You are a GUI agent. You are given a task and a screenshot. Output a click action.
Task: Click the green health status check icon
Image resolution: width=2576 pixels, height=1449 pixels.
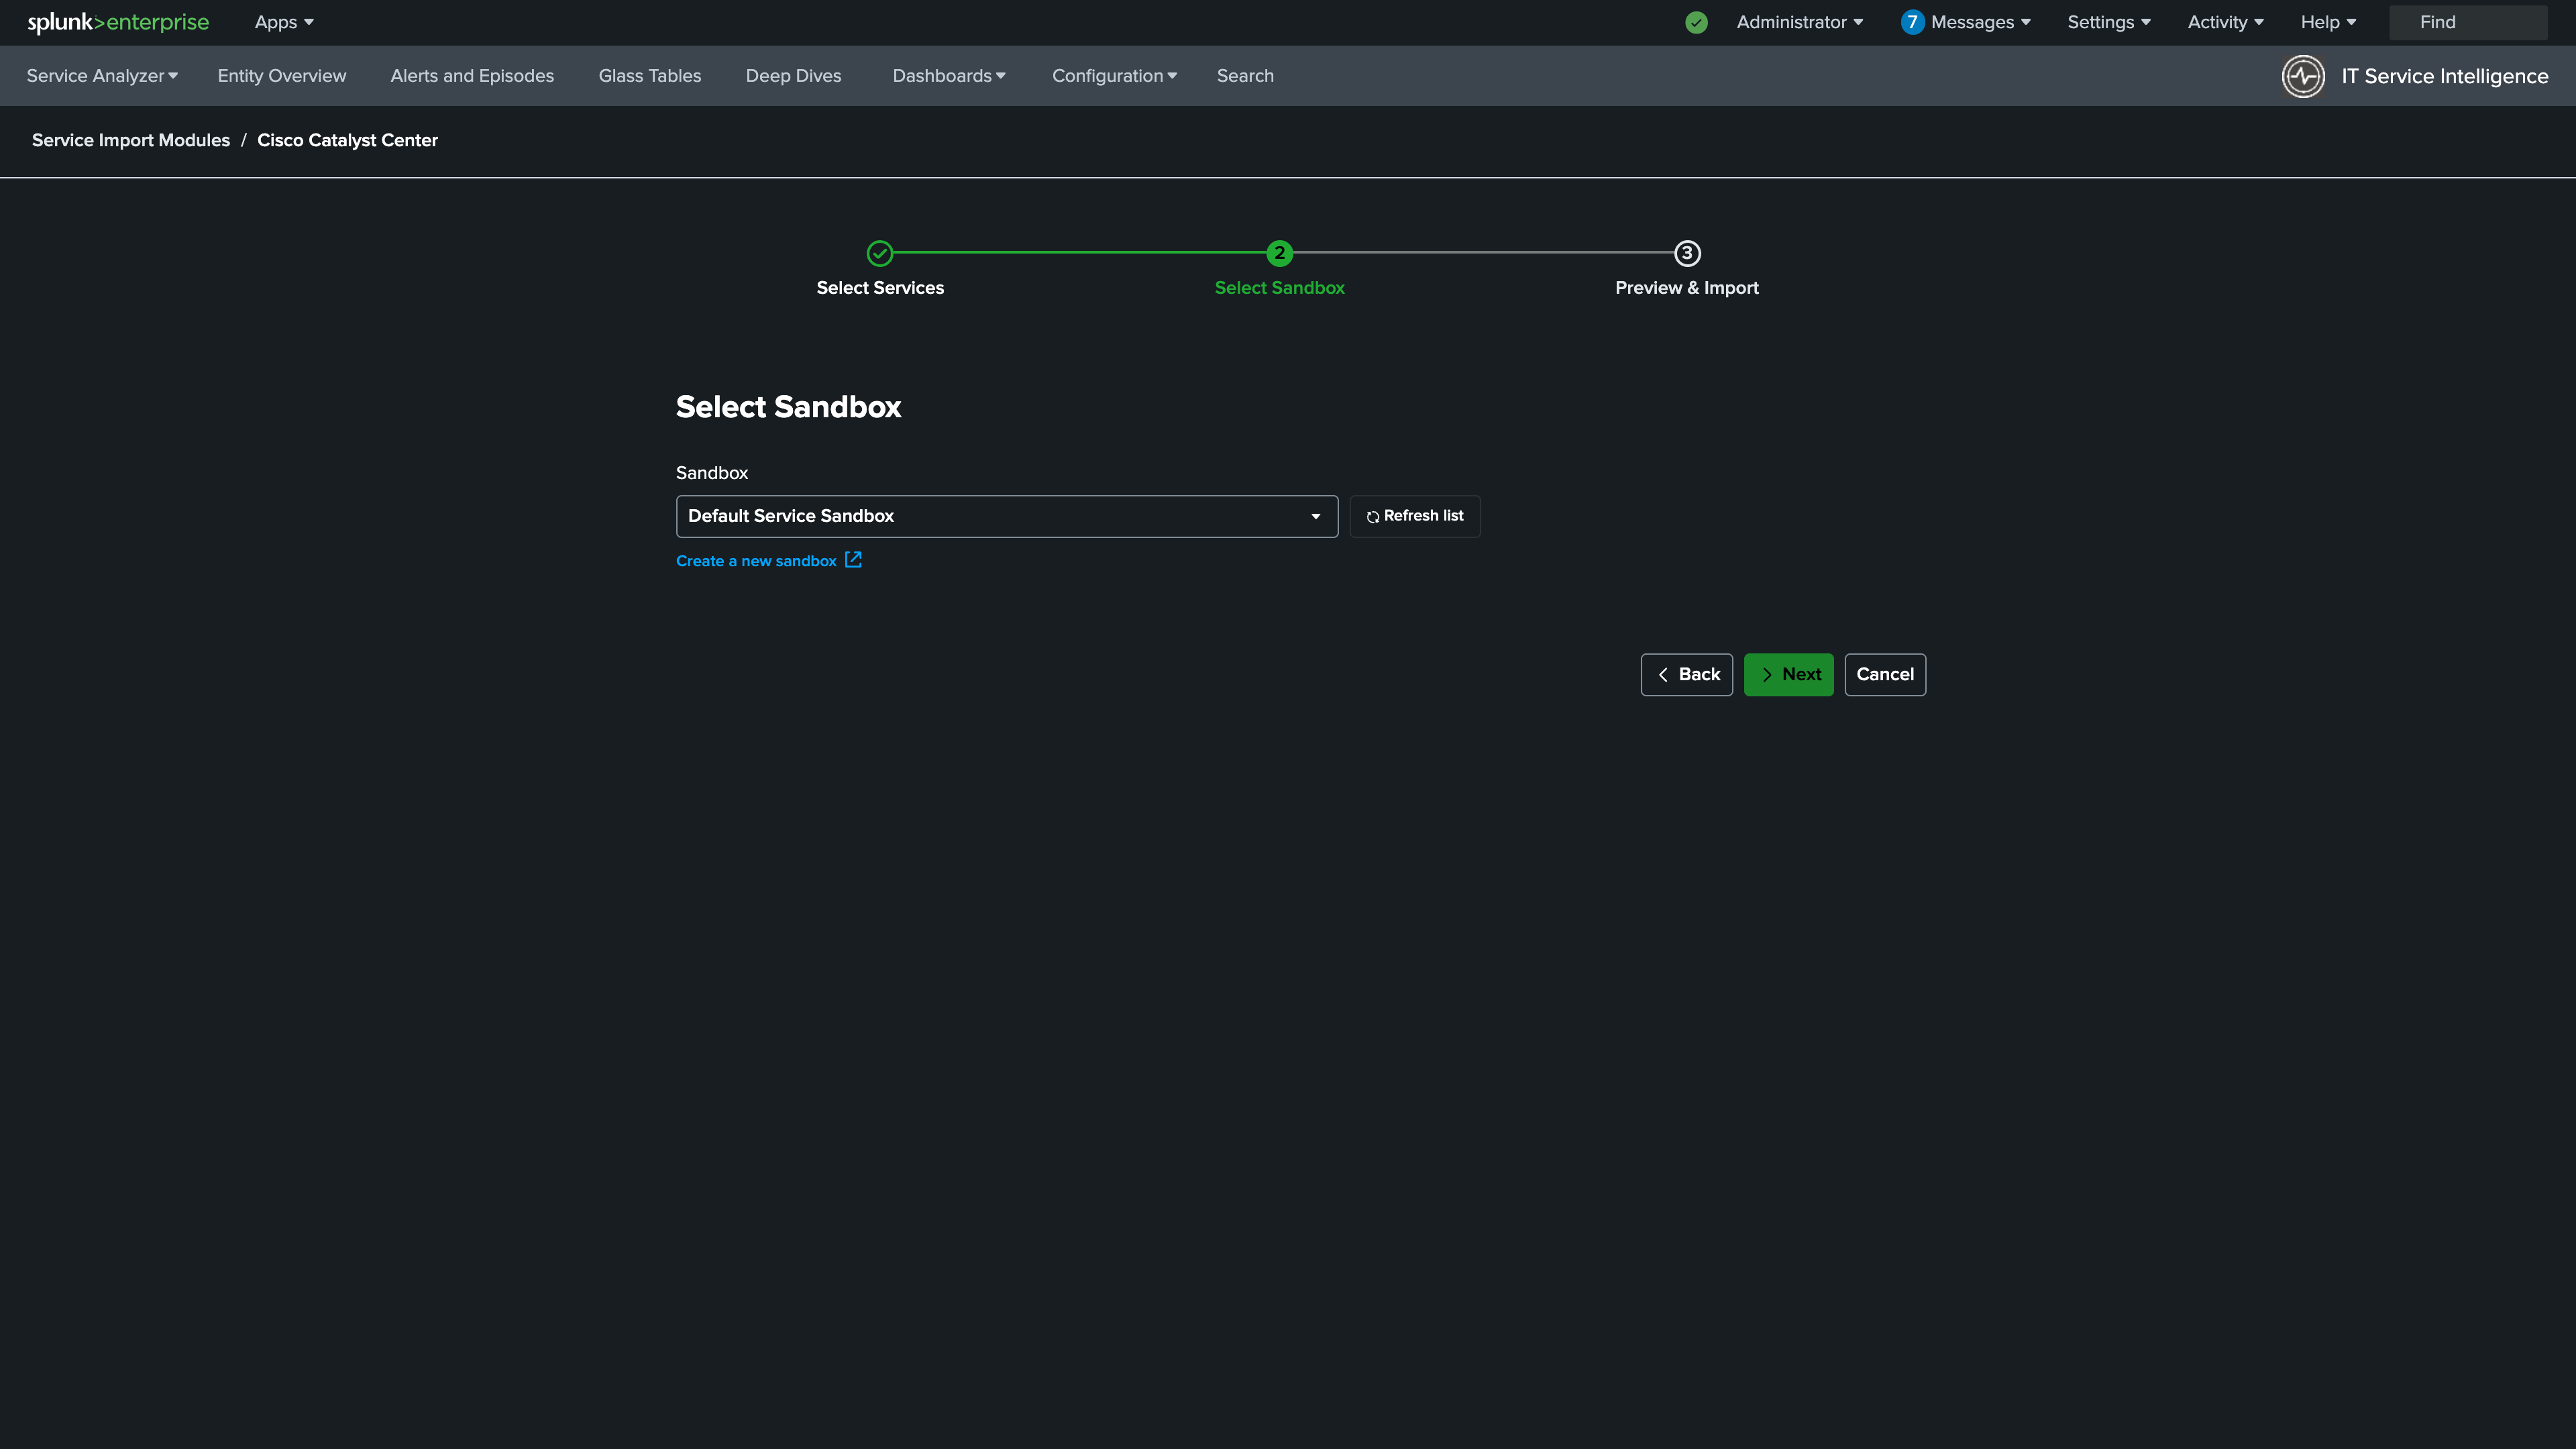pyautogui.click(x=1696, y=22)
